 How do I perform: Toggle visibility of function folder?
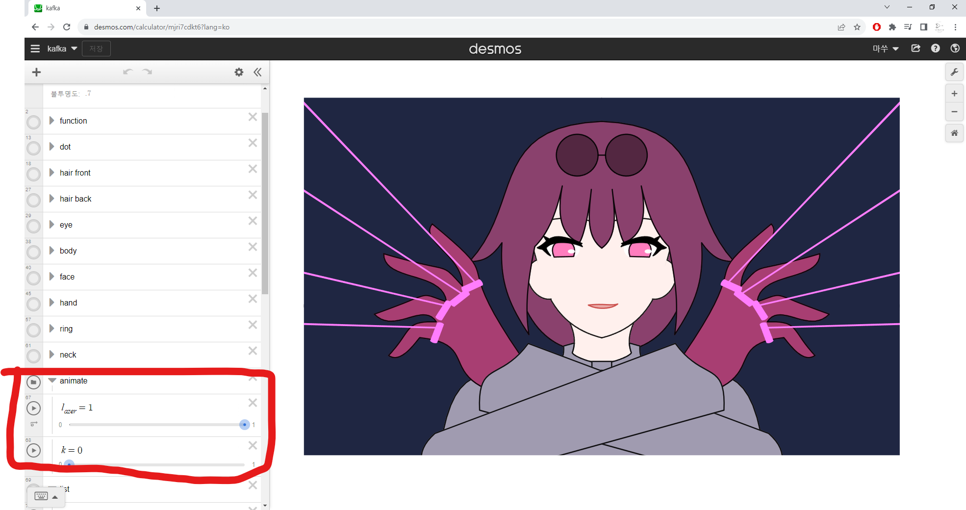(x=33, y=122)
